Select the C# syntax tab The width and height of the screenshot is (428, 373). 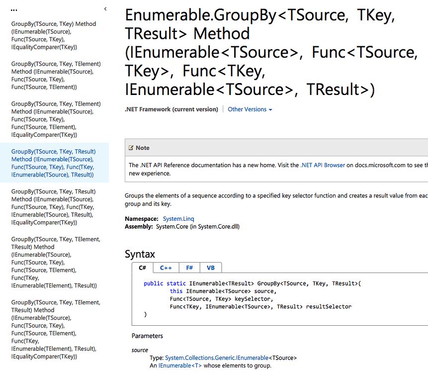[142, 267]
